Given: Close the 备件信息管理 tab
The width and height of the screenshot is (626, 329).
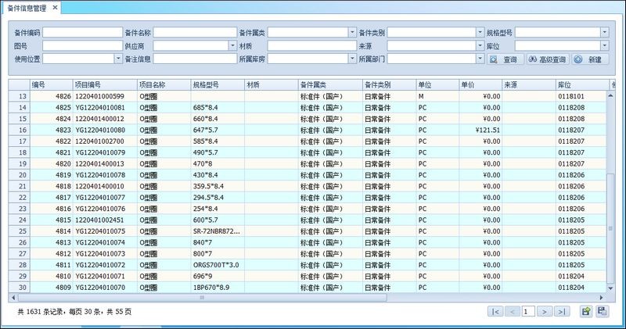Looking at the screenshot, I should (55, 8).
